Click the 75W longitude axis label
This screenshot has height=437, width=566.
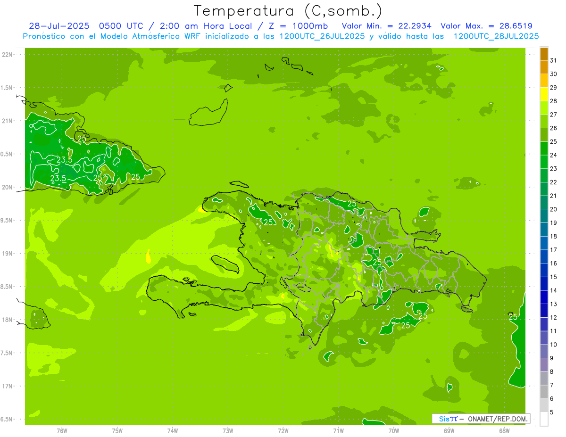click(117, 430)
